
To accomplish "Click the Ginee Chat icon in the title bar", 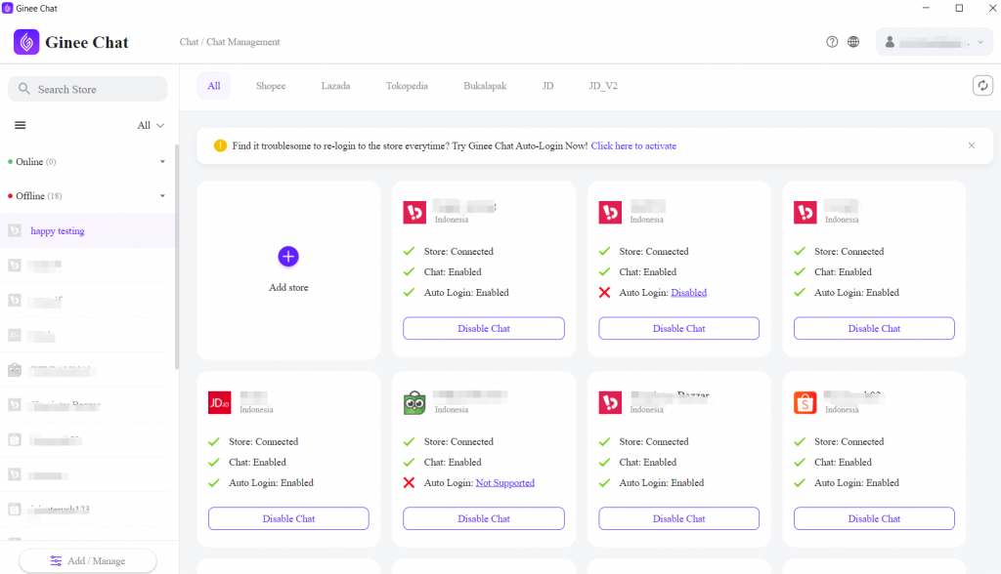I will click(x=8, y=8).
